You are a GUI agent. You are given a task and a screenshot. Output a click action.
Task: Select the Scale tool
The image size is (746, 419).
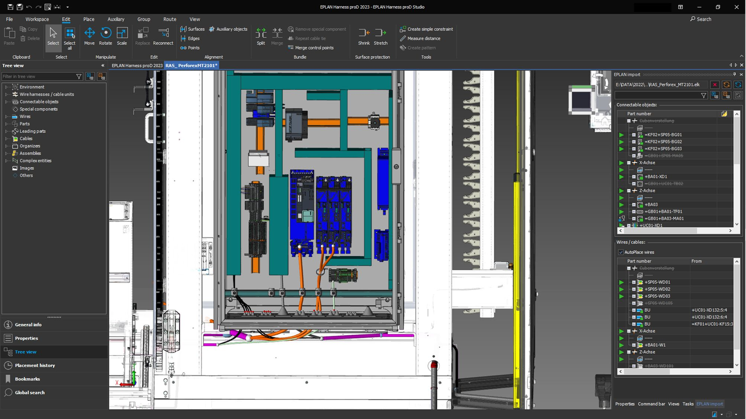coord(122,36)
